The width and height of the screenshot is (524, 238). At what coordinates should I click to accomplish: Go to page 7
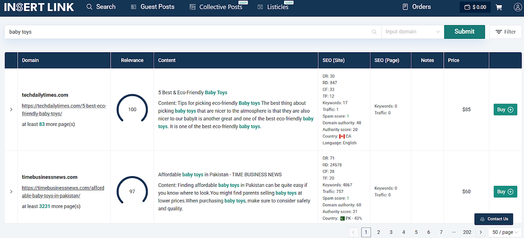[x=441, y=232]
